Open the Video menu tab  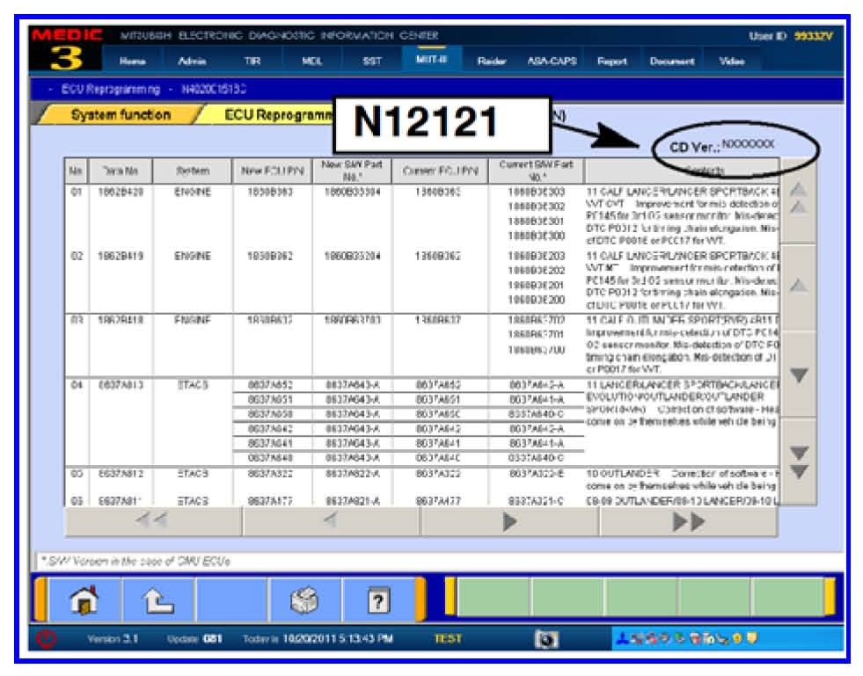point(731,62)
